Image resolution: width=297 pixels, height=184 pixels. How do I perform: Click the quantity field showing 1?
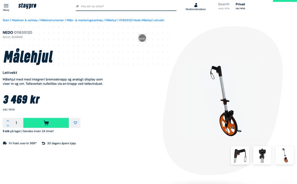[x=16, y=123]
